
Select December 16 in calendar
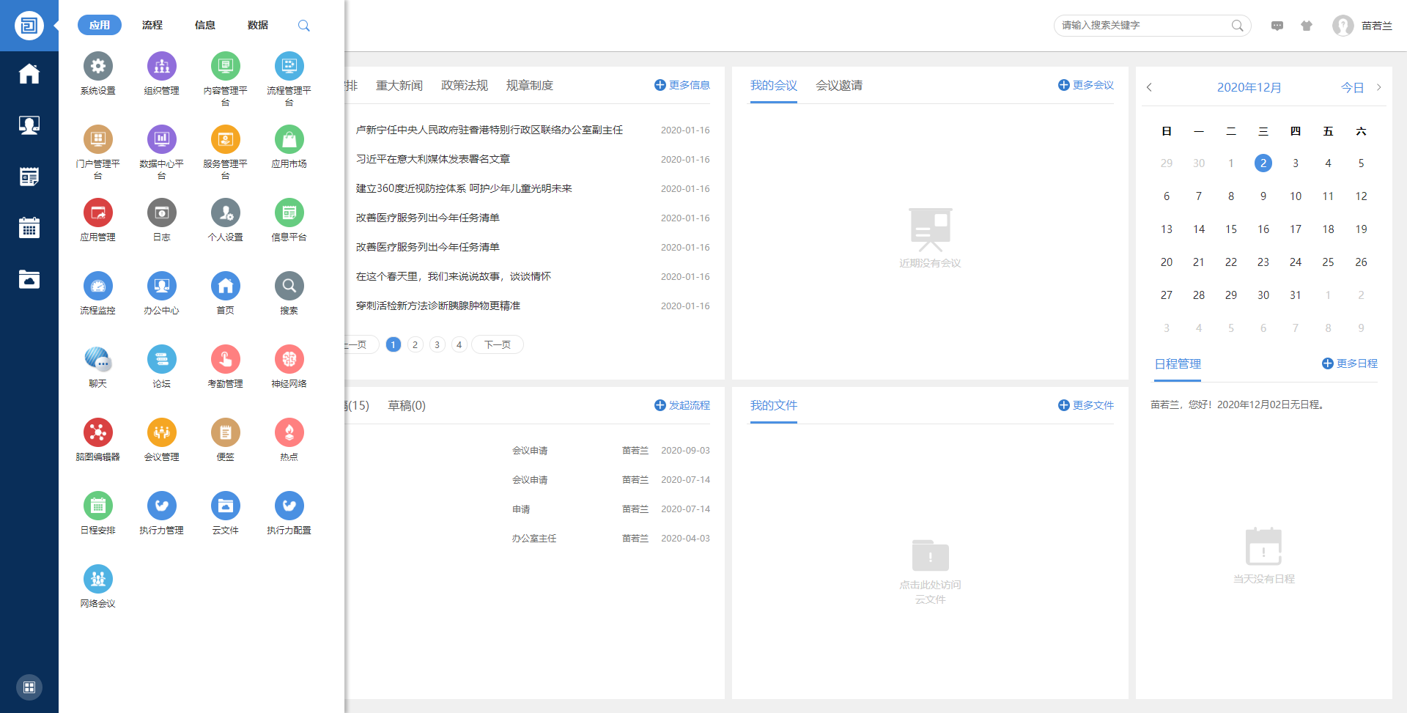pyautogui.click(x=1263, y=229)
